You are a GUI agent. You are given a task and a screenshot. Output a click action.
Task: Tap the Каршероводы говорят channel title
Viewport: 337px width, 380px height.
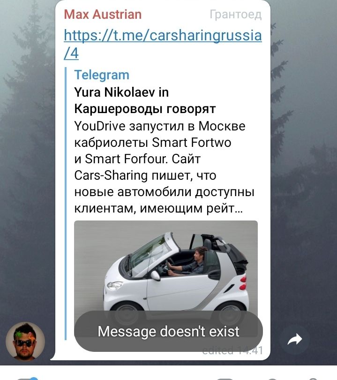tap(145, 109)
